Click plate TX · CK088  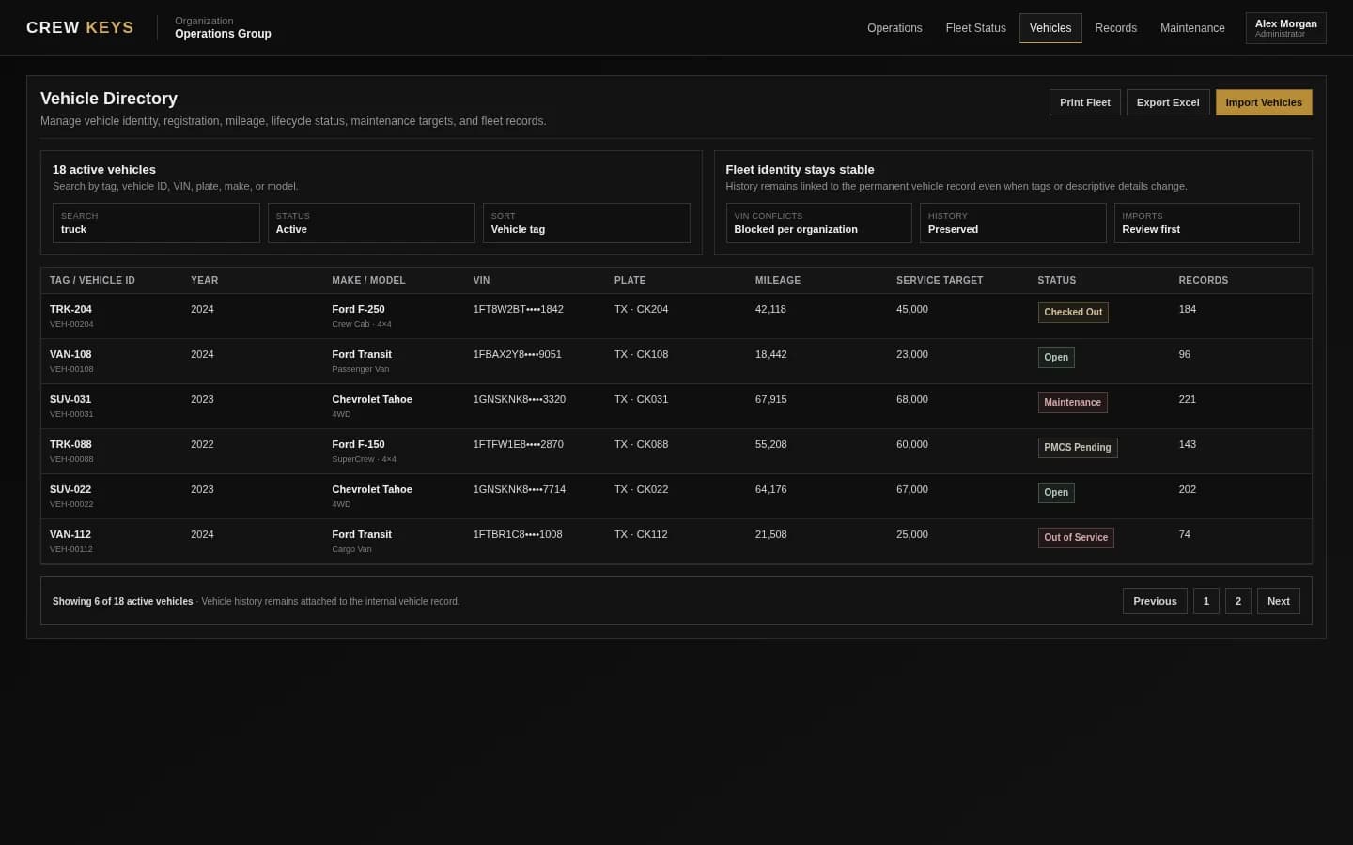641,444
